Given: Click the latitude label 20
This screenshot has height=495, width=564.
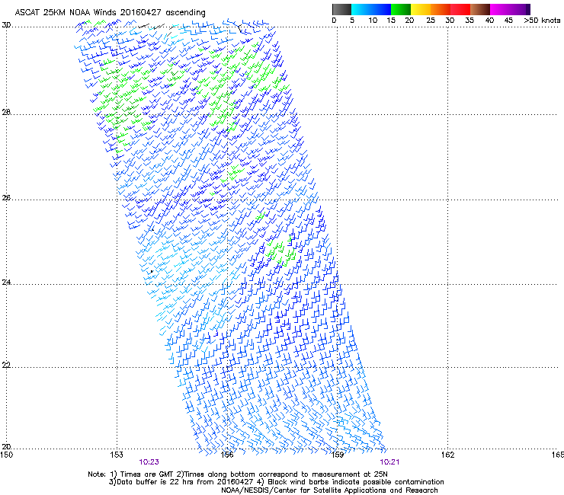Looking at the screenshot, I should tap(6, 447).
